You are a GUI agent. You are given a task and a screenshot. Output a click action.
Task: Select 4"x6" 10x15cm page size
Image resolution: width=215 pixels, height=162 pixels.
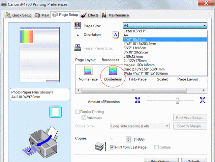pyautogui.click(x=165, y=39)
